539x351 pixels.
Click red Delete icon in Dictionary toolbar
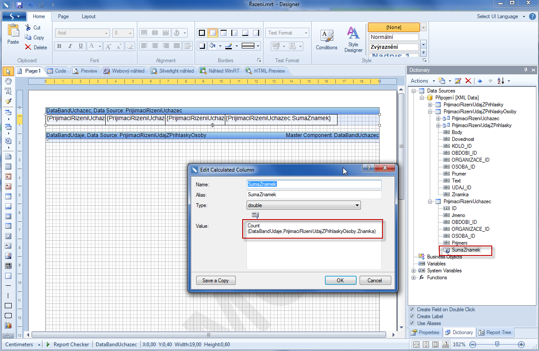[x=468, y=81]
